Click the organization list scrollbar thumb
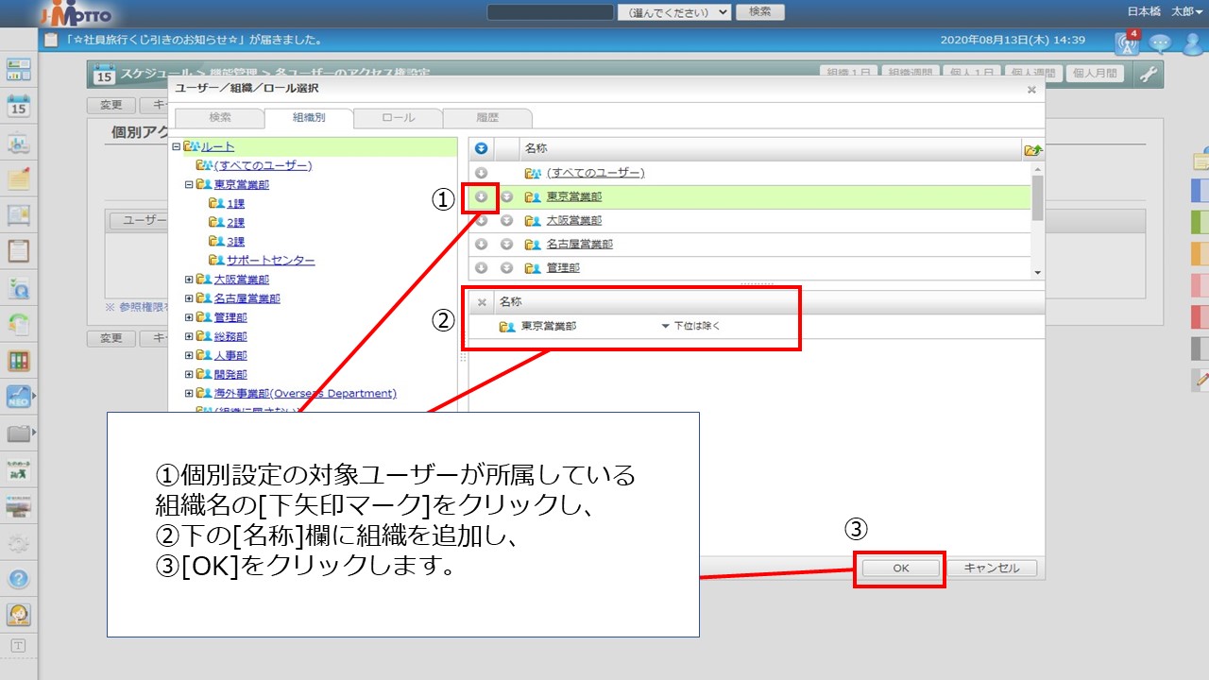 click(x=1038, y=197)
